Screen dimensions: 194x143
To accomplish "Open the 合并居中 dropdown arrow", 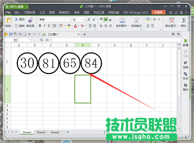I will click(x=128, y=26).
